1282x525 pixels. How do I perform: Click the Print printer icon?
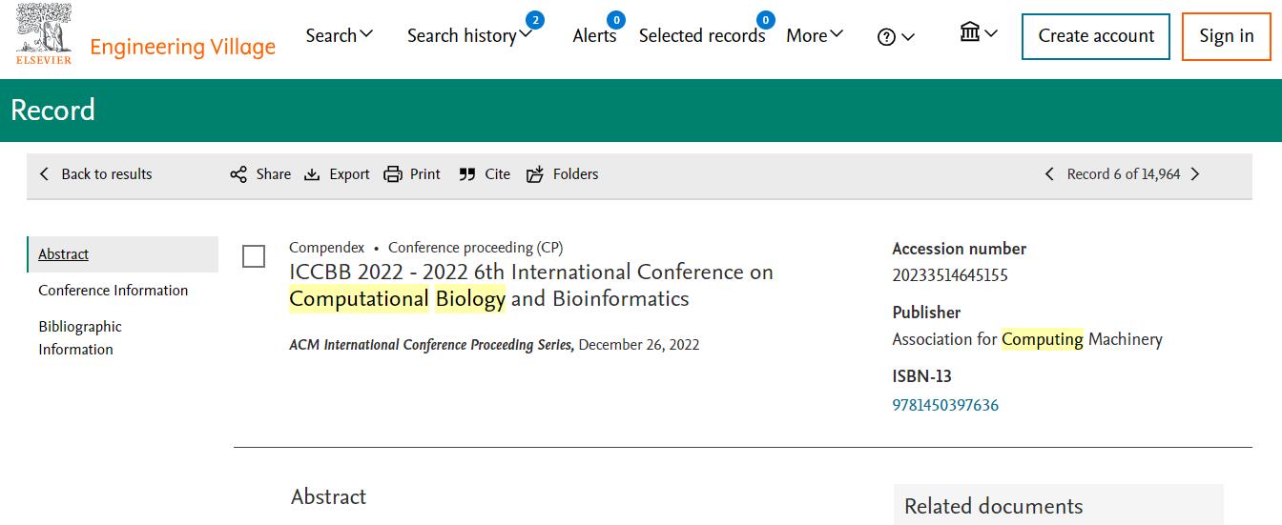click(x=393, y=174)
